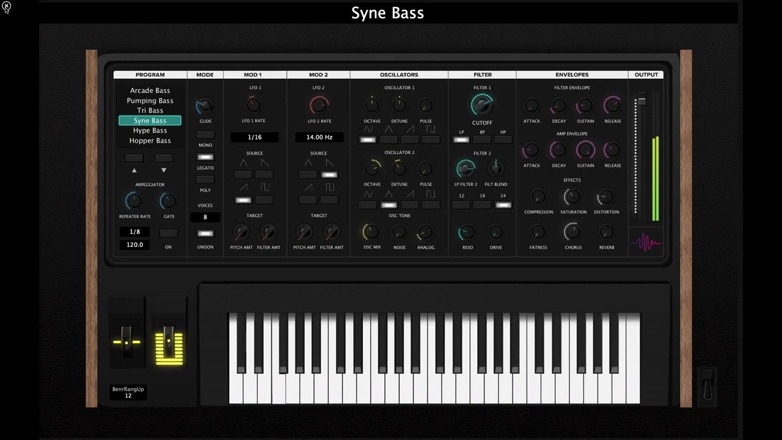Click the Reverb effect knob

pyautogui.click(x=607, y=232)
